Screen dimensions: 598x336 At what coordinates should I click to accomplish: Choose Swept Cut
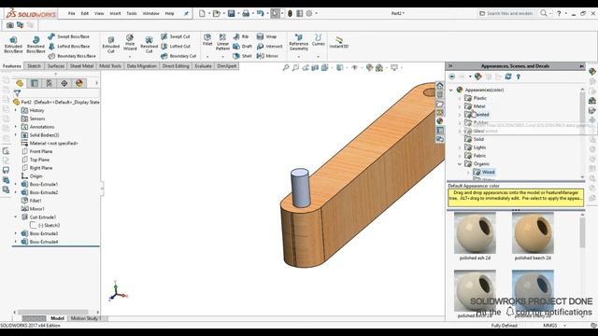176,36
